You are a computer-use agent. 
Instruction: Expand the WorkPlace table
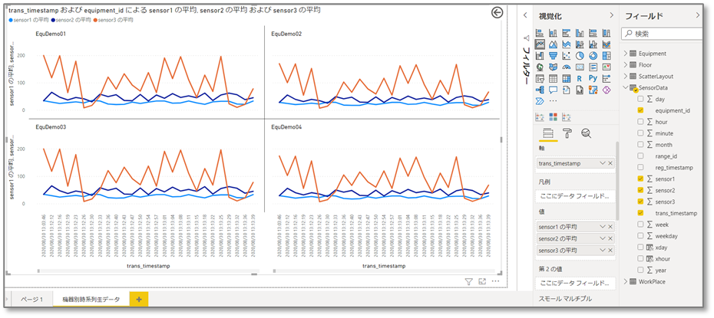626,281
